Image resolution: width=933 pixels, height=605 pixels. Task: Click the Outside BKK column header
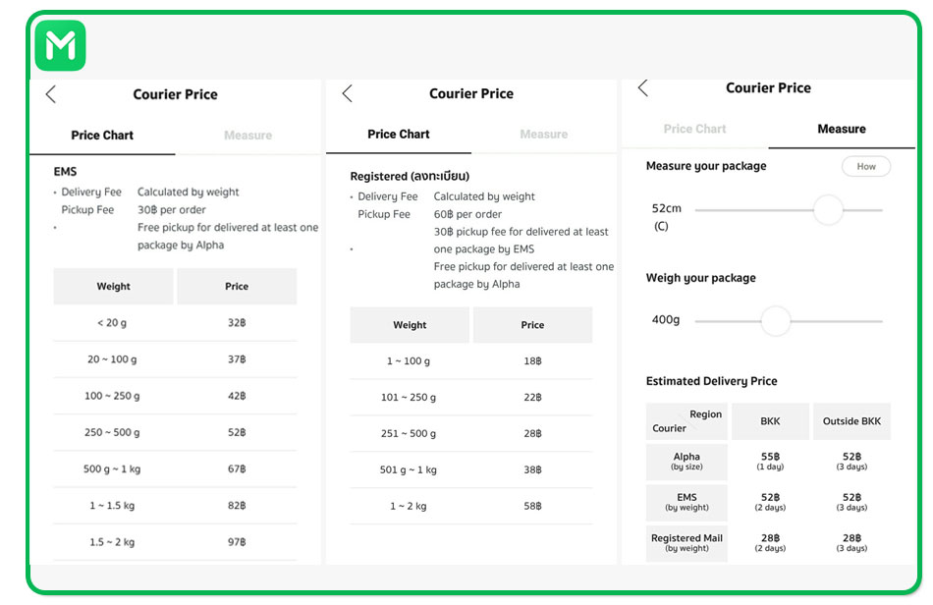(x=851, y=421)
